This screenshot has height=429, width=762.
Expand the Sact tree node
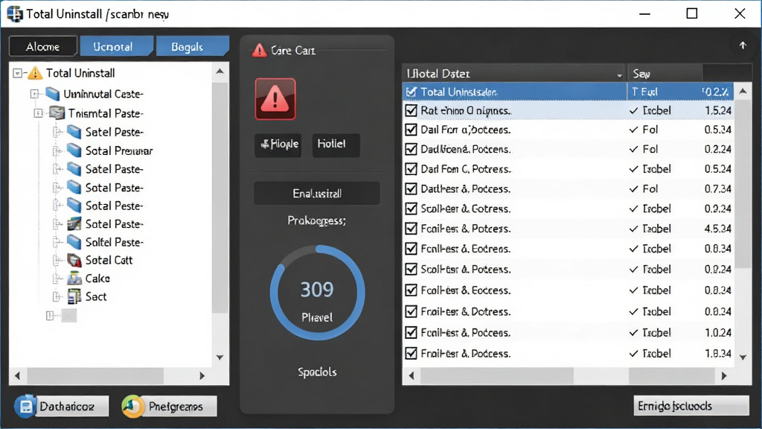pos(57,296)
